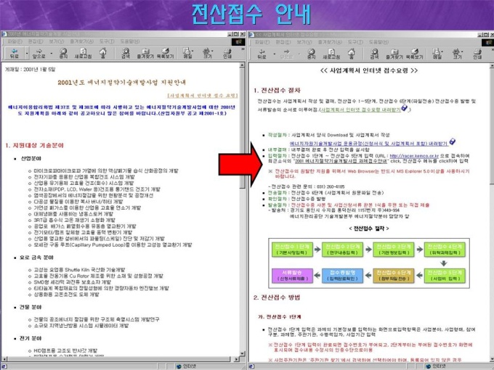Viewport: 494px width, 370px height.
Task: Open History (목록보기) icon in right browser window
Action: click(414, 54)
